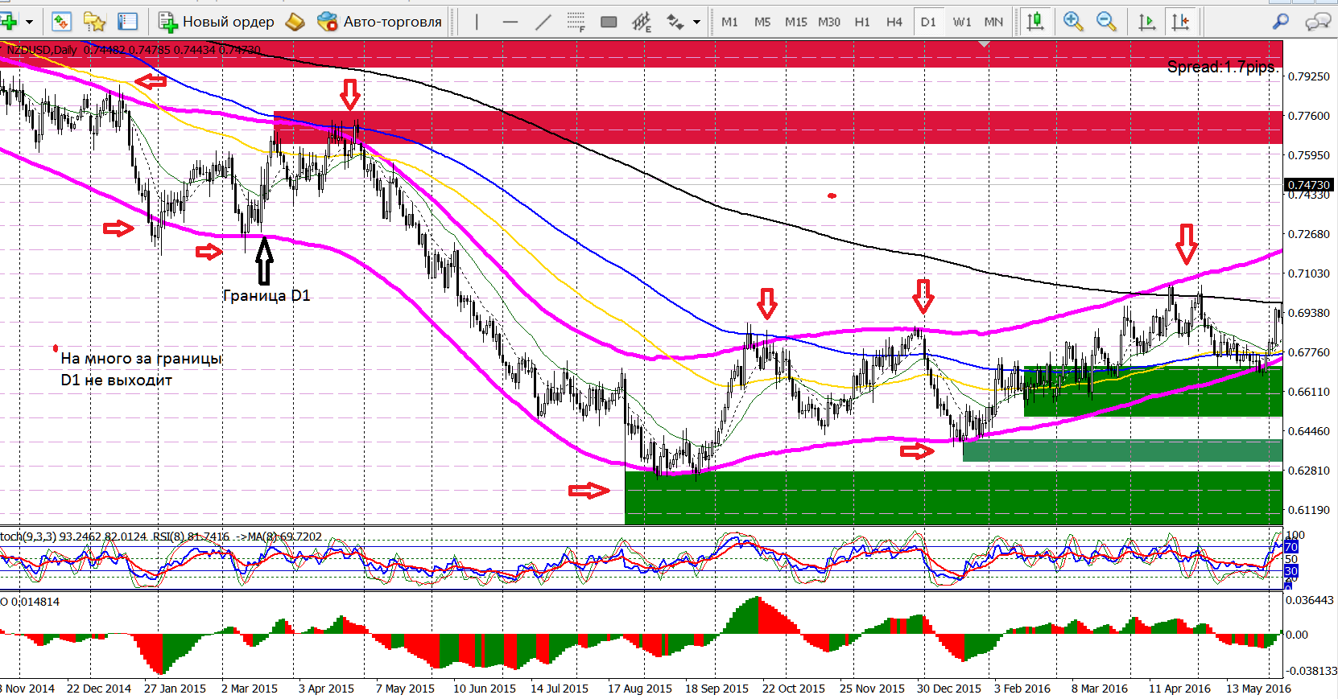Toggle the active D1 timeframe button
This screenshot has width=1338, height=699.
[928, 22]
